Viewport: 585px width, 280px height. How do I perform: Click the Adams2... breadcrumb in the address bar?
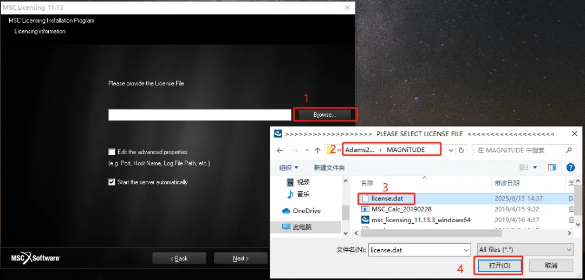(360, 150)
